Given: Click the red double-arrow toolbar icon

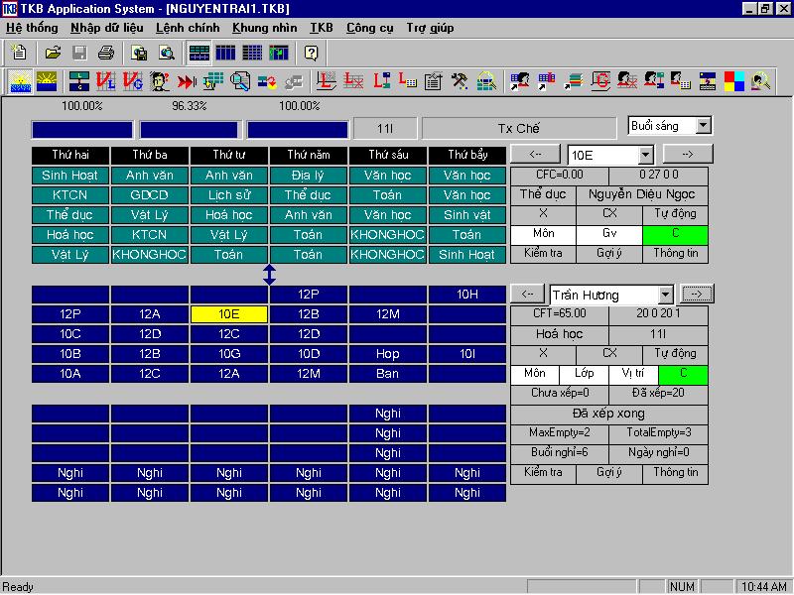Looking at the screenshot, I should click(x=187, y=81).
